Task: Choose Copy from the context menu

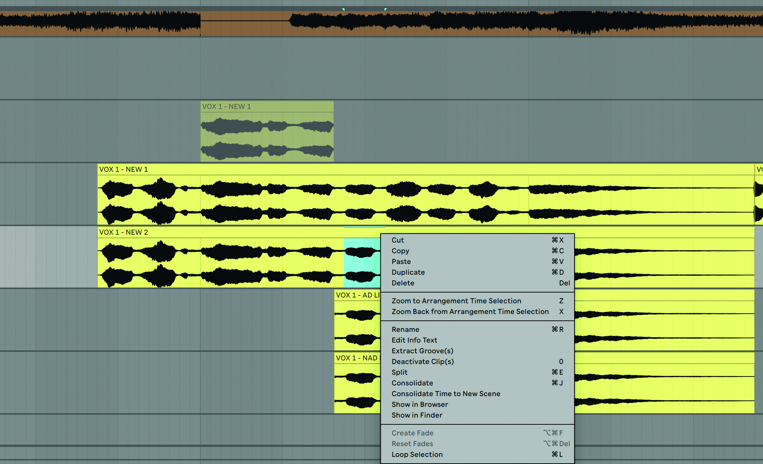Action: click(x=477, y=251)
